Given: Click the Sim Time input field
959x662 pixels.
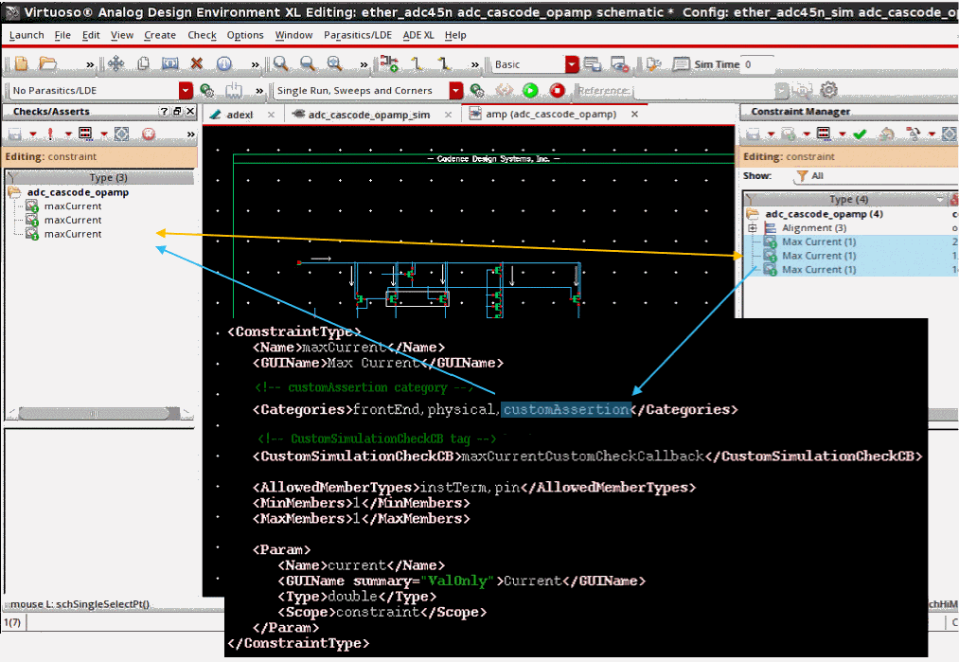Looking at the screenshot, I should tap(758, 64).
